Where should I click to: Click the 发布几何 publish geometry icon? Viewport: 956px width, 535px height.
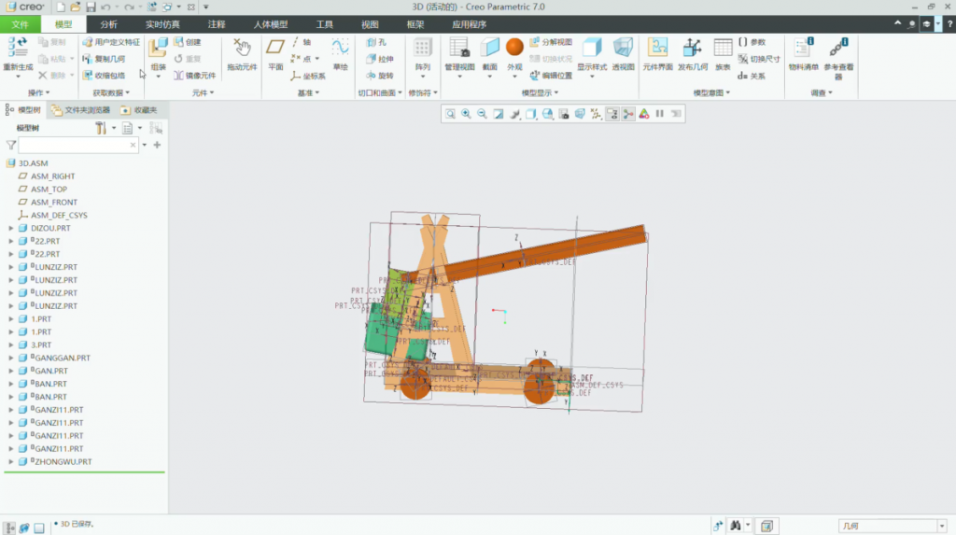[692, 48]
